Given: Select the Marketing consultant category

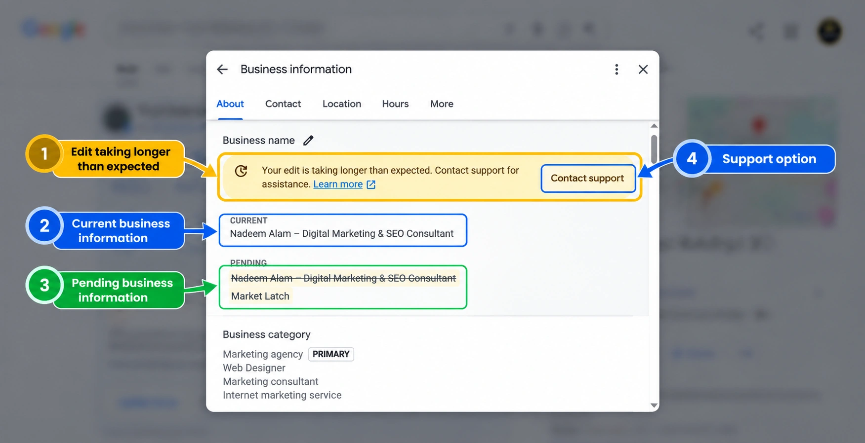Looking at the screenshot, I should point(270,382).
